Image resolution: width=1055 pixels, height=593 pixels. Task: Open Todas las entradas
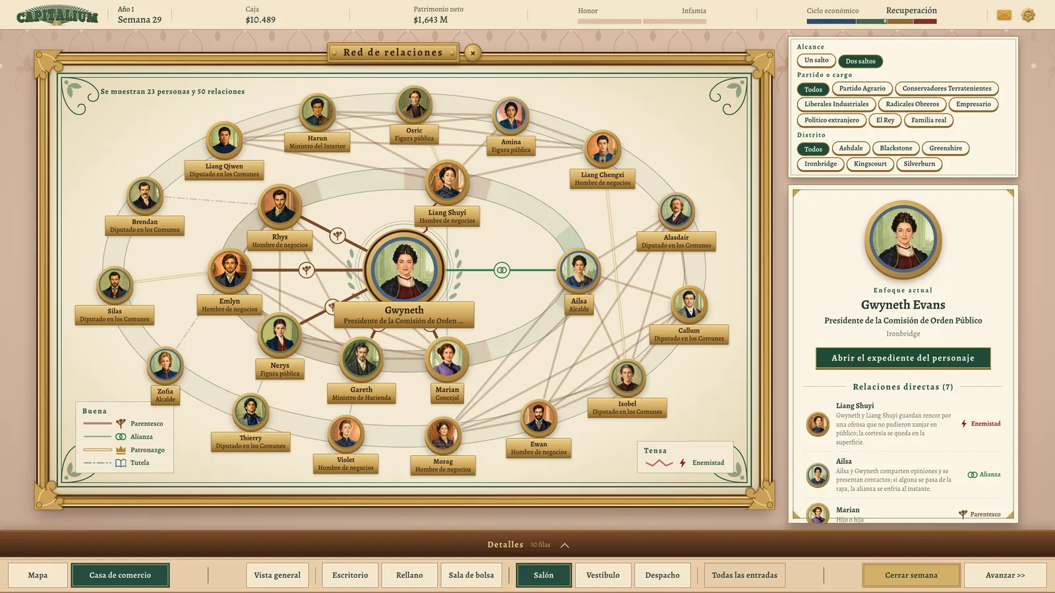744,575
